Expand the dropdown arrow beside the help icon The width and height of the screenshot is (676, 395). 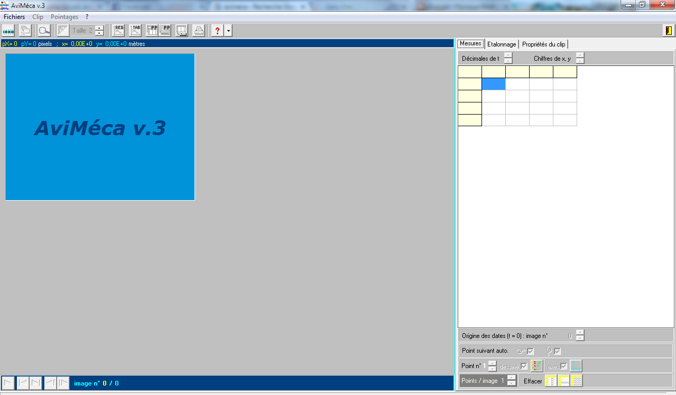[x=228, y=30]
